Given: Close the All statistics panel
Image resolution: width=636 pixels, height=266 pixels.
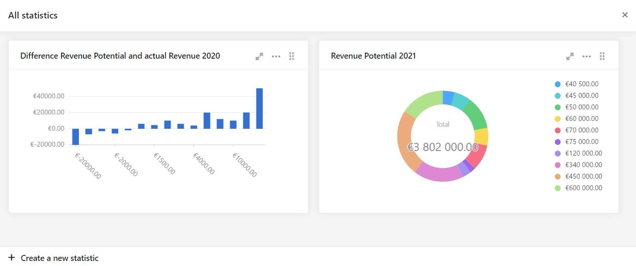Looking at the screenshot, I should click(x=625, y=15).
